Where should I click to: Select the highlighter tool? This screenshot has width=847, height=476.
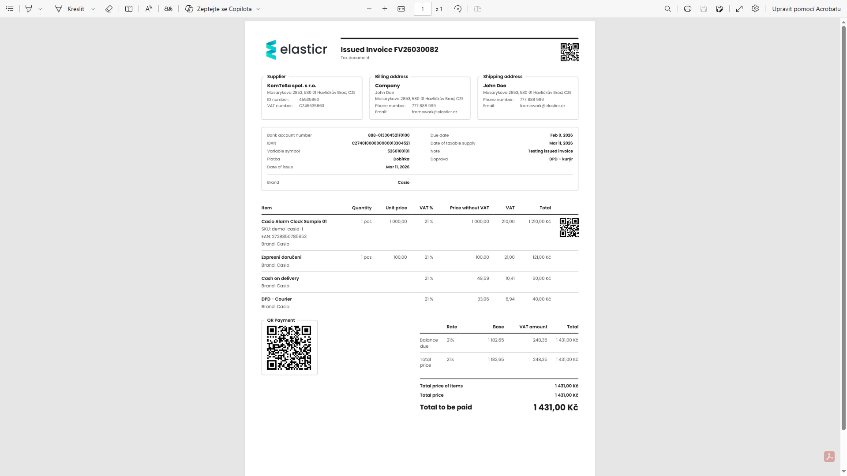(x=28, y=9)
